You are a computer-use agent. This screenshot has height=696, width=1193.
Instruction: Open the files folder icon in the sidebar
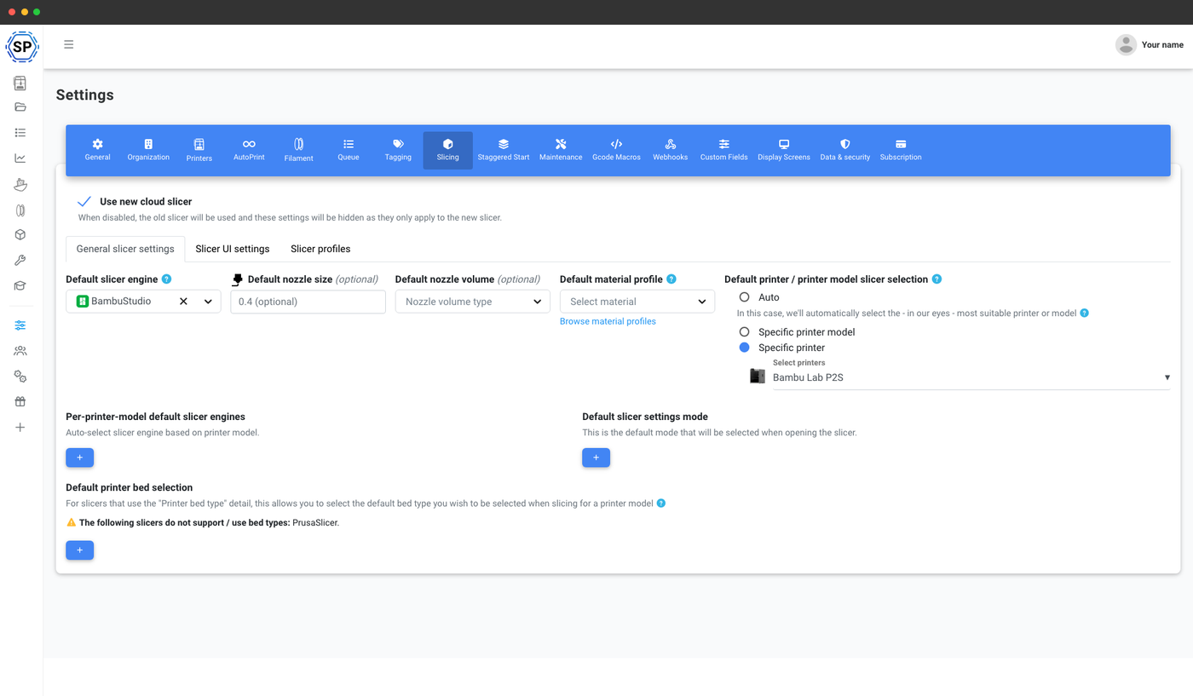click(20, 107)
